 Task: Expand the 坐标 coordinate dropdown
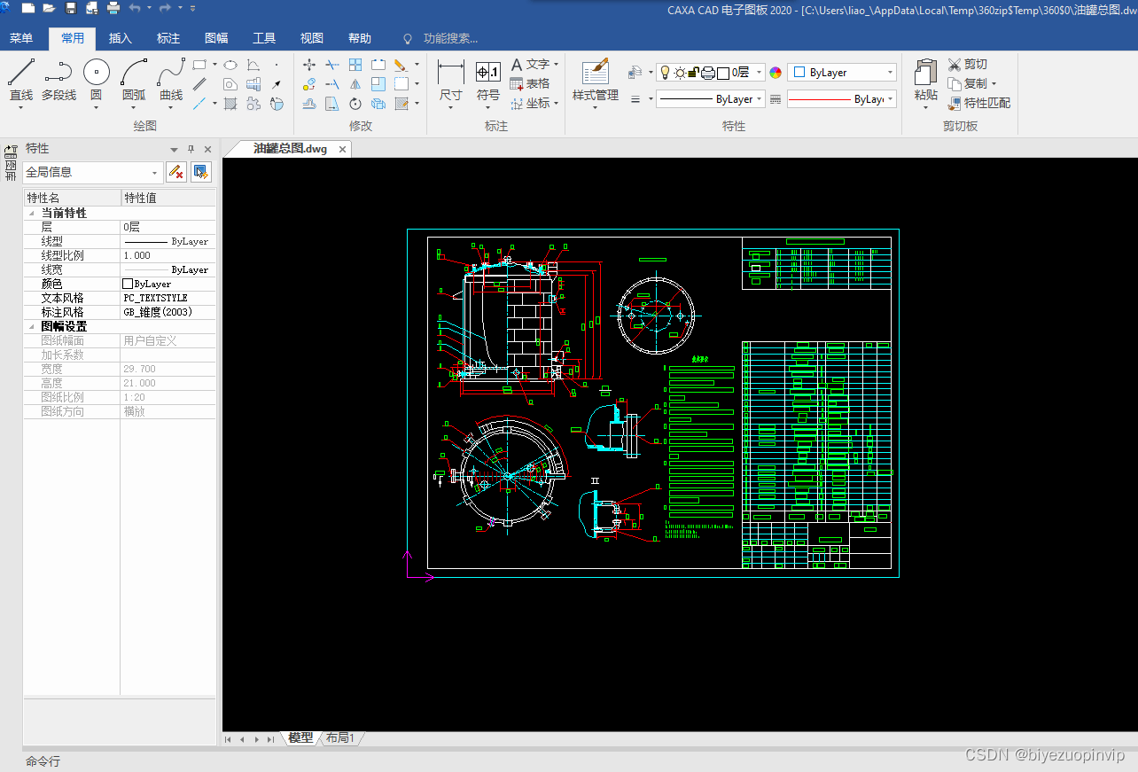556,103
